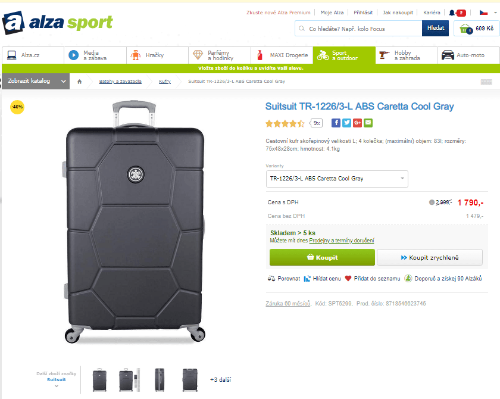Click the notifications bell icon
Viewport: 500px width, 399px height.
452,13
